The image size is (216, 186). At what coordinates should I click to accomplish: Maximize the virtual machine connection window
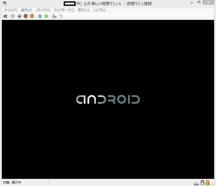[x=199, y=2]
